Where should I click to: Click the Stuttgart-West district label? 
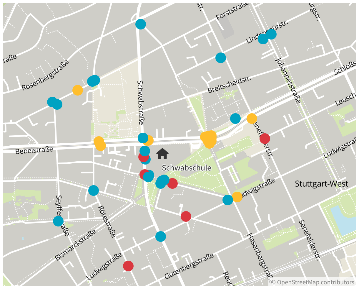[x=321, y=184]
